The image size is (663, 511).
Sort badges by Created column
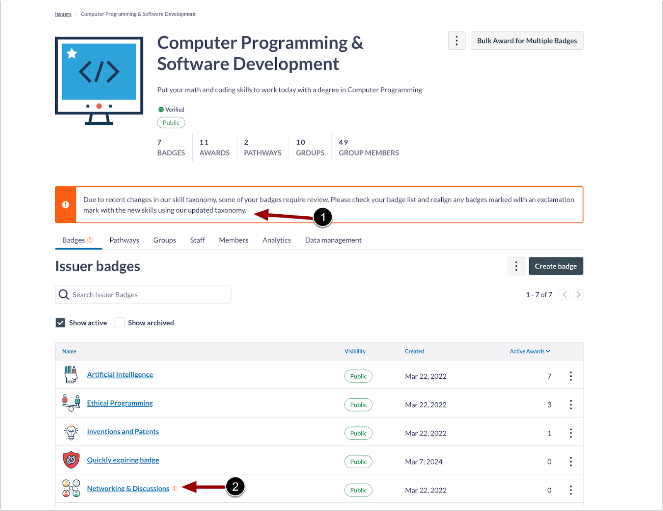click(414, 351)
